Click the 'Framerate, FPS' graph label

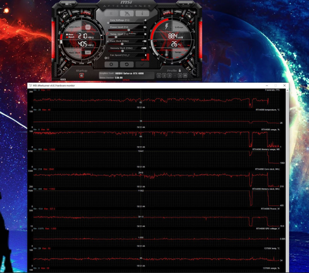click(x=272, y=90)
